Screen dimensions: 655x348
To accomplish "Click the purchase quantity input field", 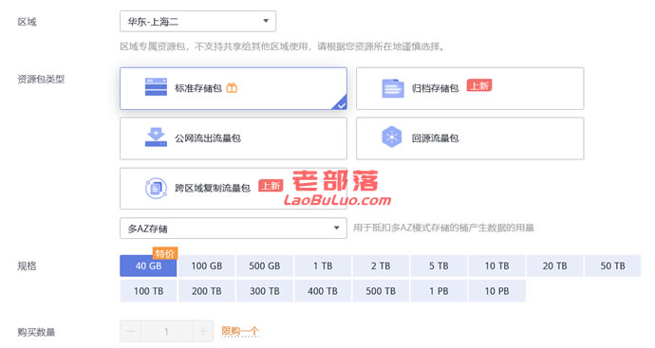I will pyautogui.click(x=167, y=332).
